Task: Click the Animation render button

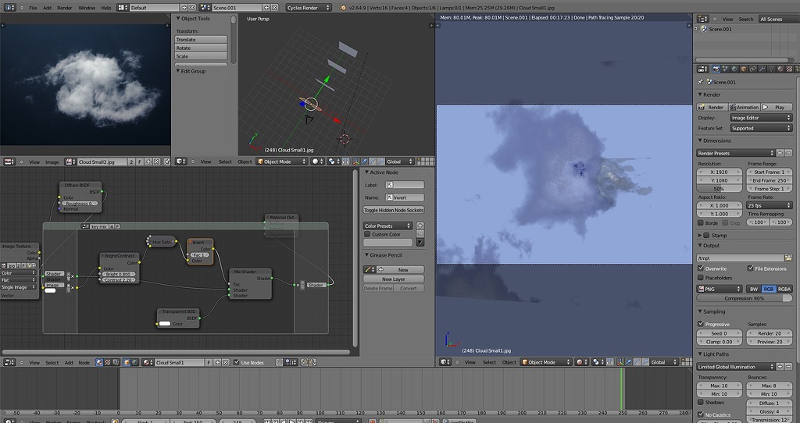Action: [x=744, y=107]
